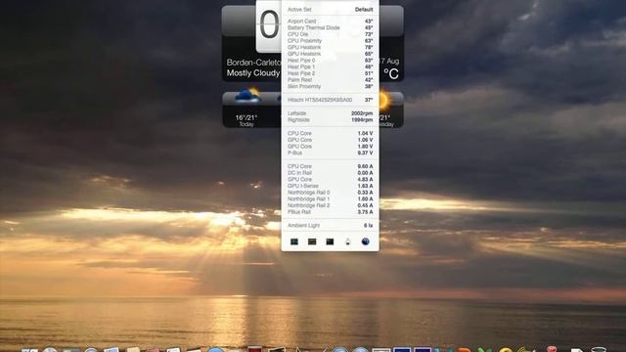Select the GPU I-Sense 1.63 A row
This screenshot has width=626, height=352.
tap(331, 186)
